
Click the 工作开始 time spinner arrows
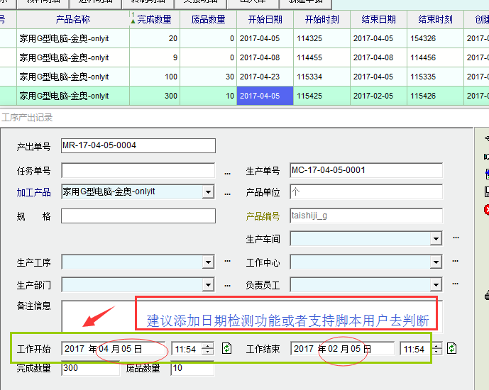(207, 348)
